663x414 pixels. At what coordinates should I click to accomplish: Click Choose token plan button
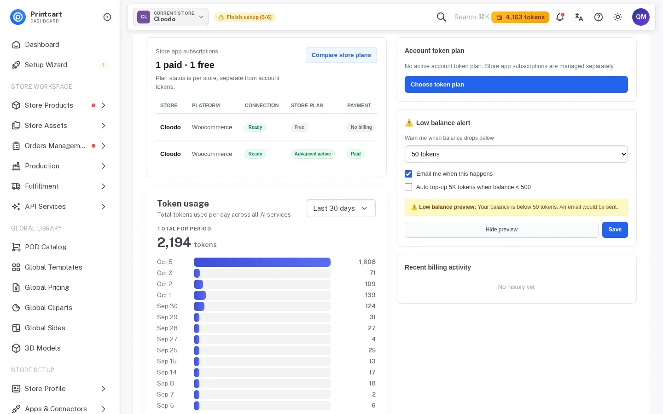click(516, 85)
